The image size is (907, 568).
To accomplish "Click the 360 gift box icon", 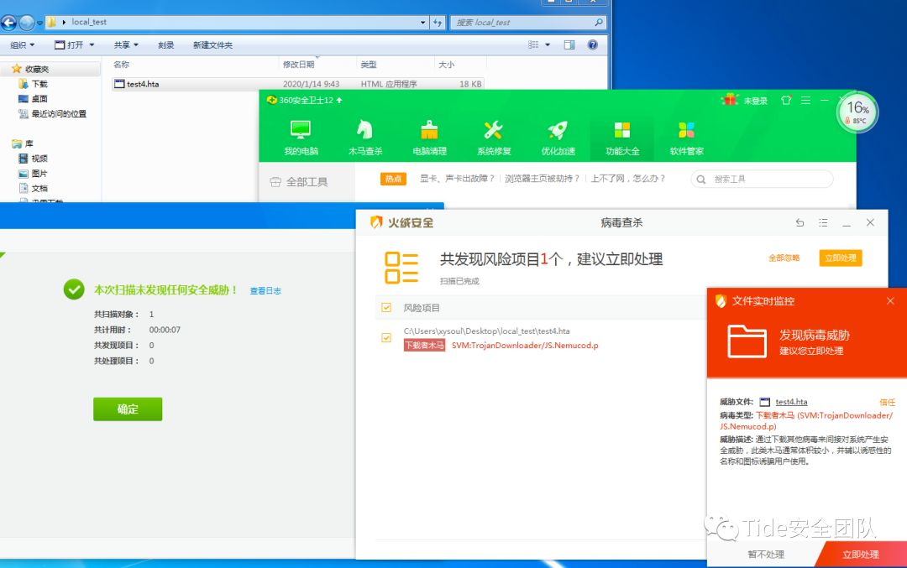I will [730, 99].
